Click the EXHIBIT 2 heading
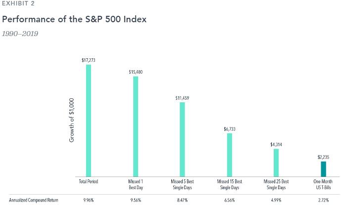The width and height of the screenshot is (342, 205). [x=19, y=4]
